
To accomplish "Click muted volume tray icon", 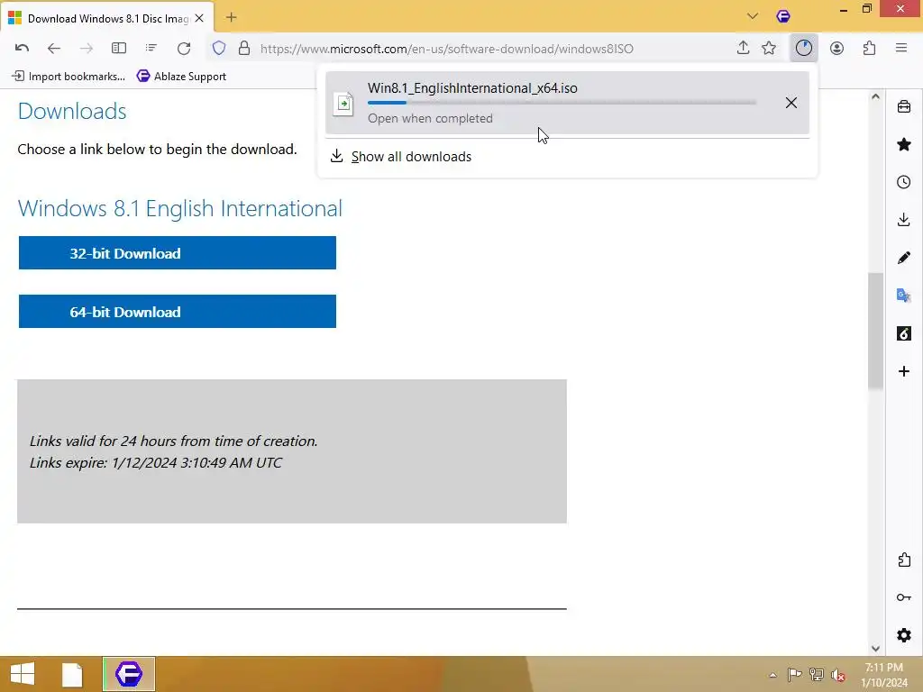I will pos(838,675).
